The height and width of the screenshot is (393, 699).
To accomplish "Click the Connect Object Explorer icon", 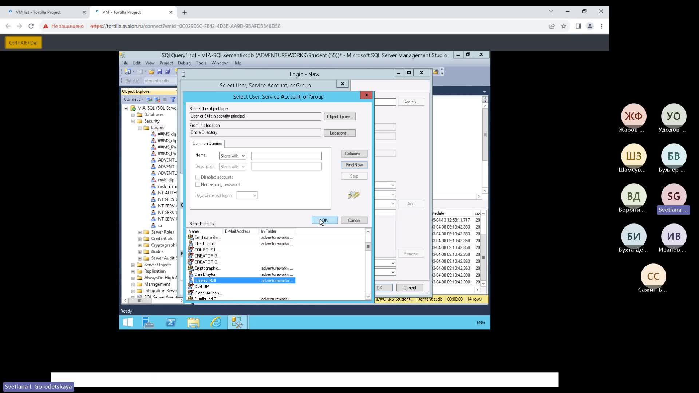I will (149, 99).
